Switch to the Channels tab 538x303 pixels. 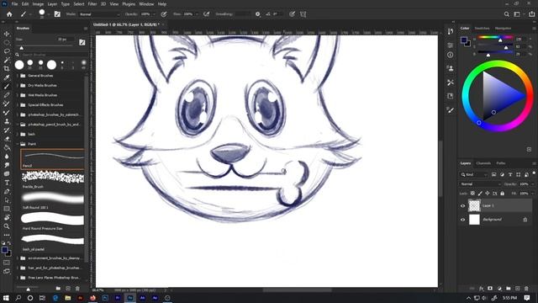point(483,163)
